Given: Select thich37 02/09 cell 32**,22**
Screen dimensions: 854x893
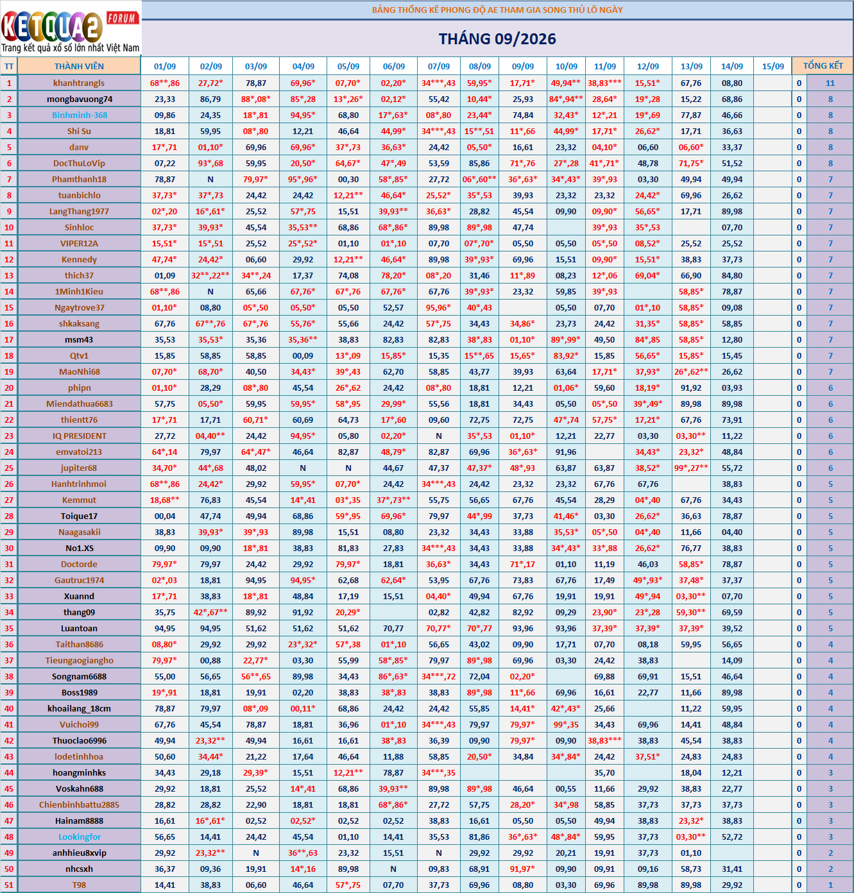Looking at the screenshot, I should tap(210, 275).
